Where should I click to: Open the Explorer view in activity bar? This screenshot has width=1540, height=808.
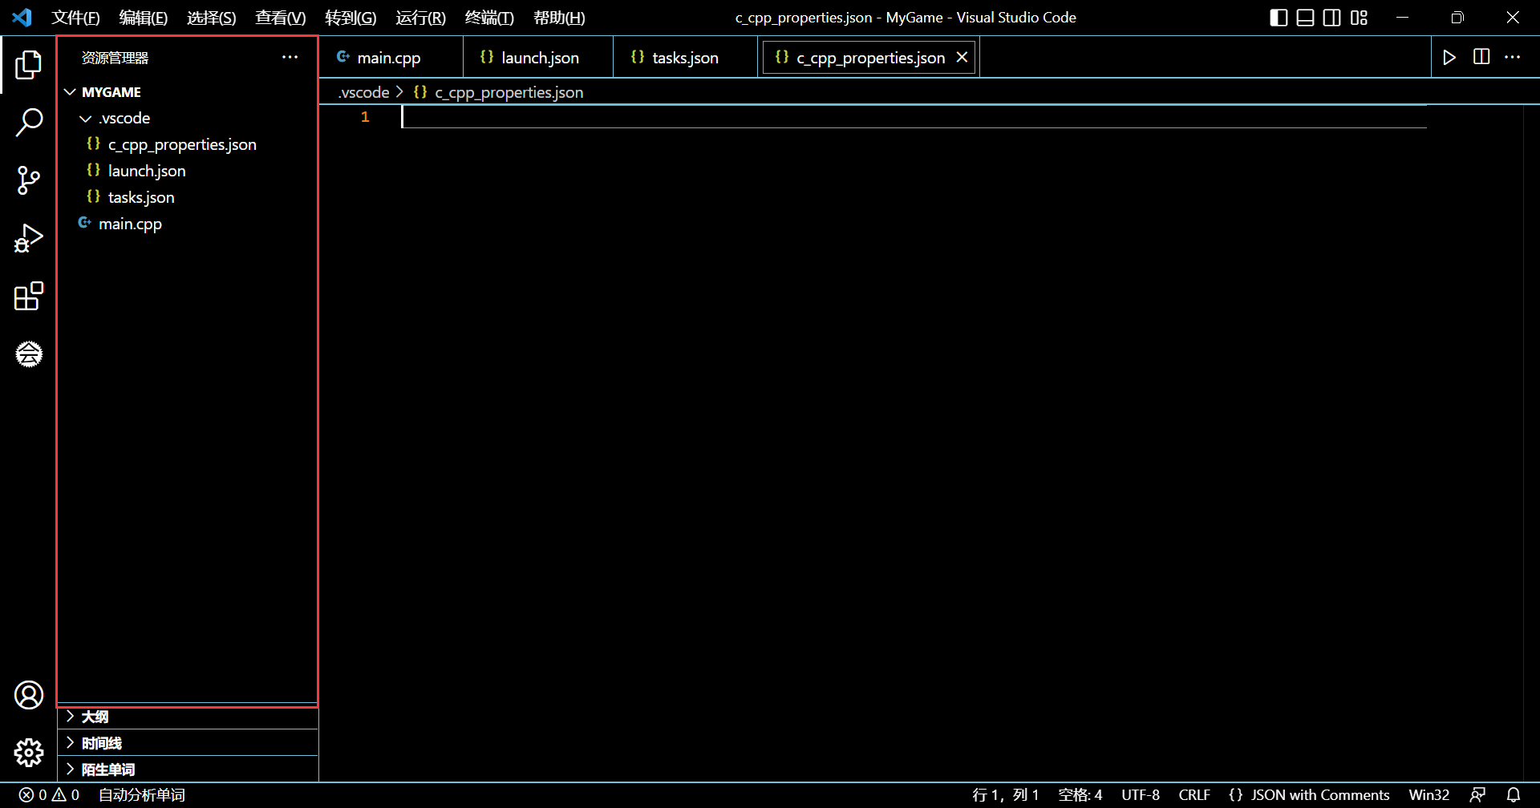coord(29,65)
